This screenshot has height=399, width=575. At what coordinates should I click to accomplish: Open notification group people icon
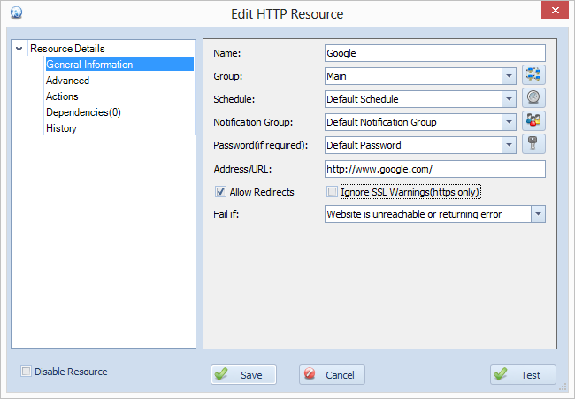533,120
